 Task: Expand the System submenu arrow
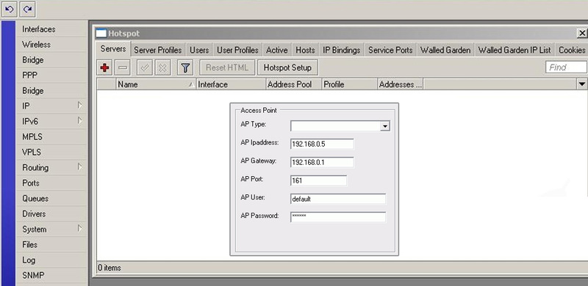(x=80, y=228)
